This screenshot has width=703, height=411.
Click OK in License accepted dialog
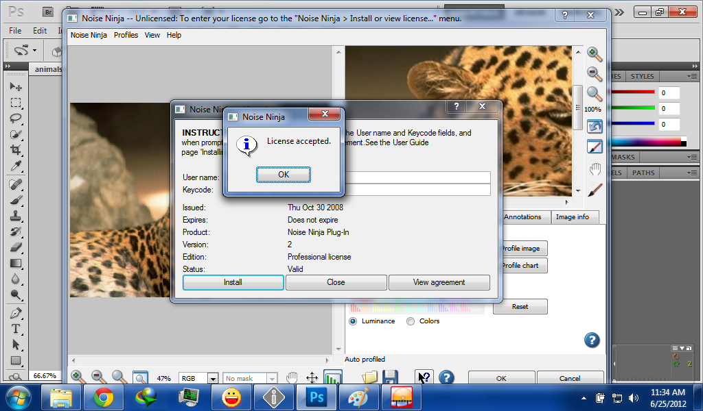pyautogui.click(x=284, y=175)
